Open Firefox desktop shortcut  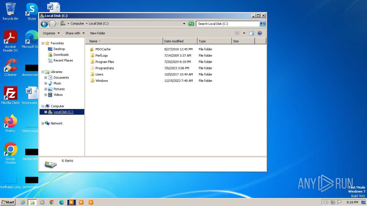pyautogui.click(x=10, y=124)
